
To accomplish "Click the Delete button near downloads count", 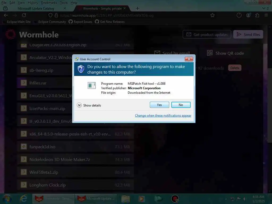I will click(x=235, y=68).
